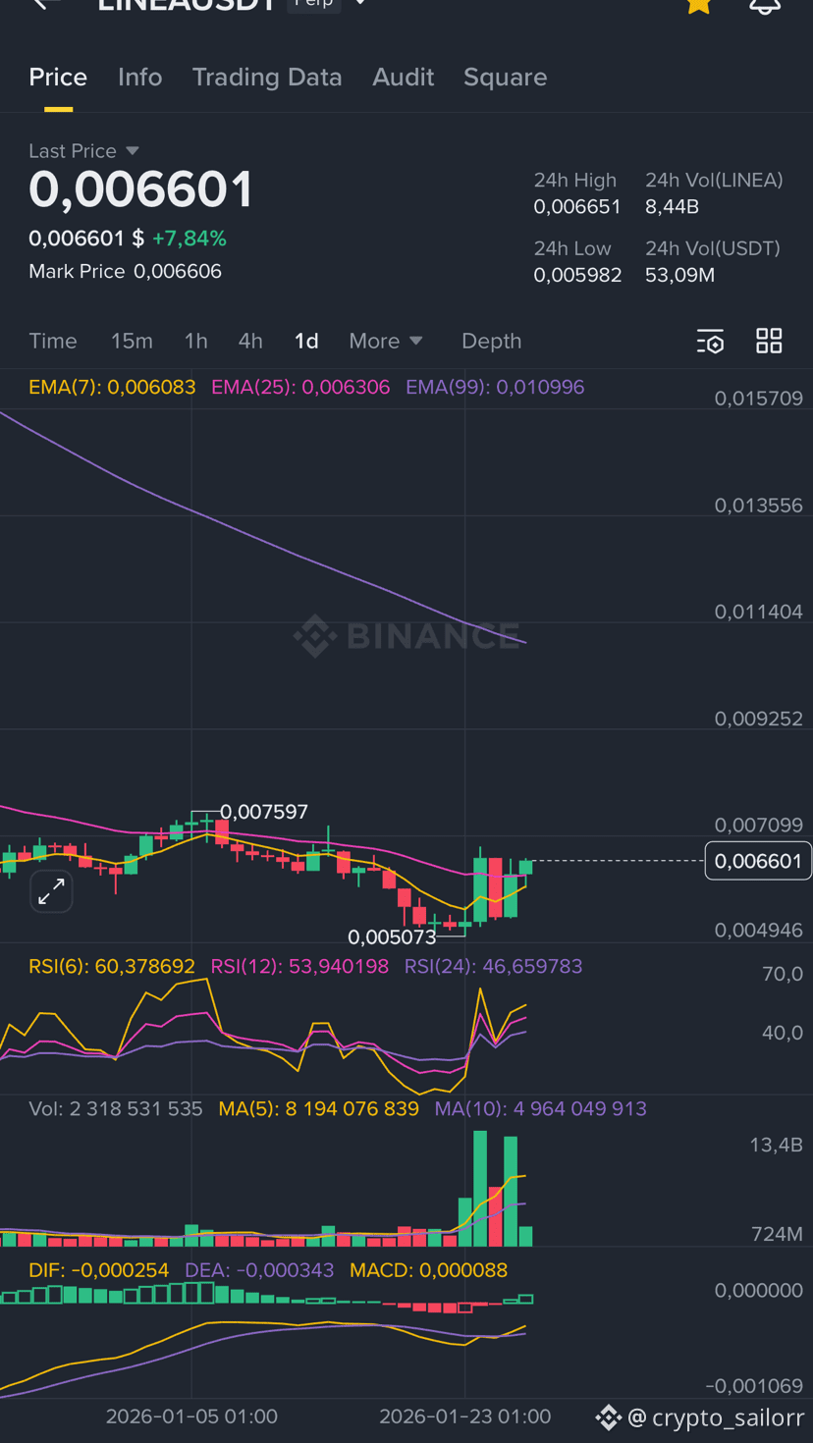The image size is (813, 1443).
Task: Open notifications via the bell icon
Action: 765,7
